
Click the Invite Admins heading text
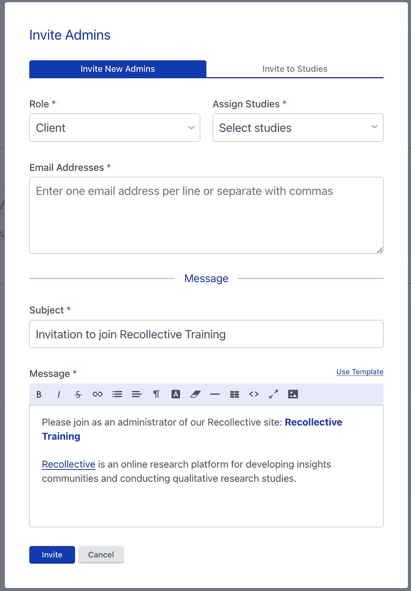[70, 35]
